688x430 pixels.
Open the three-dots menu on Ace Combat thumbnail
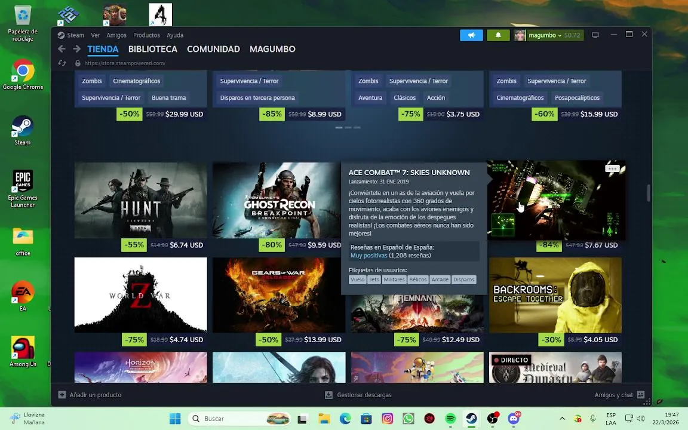pyautogui.click(x=613, y=168)
